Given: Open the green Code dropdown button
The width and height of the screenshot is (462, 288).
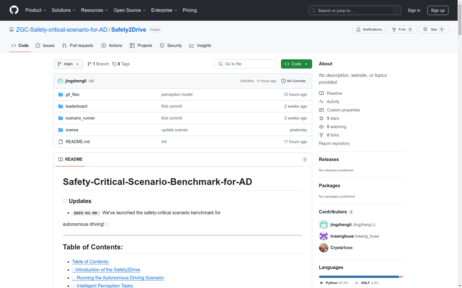Looking at the screenshot, I should (x=297, y=64).
